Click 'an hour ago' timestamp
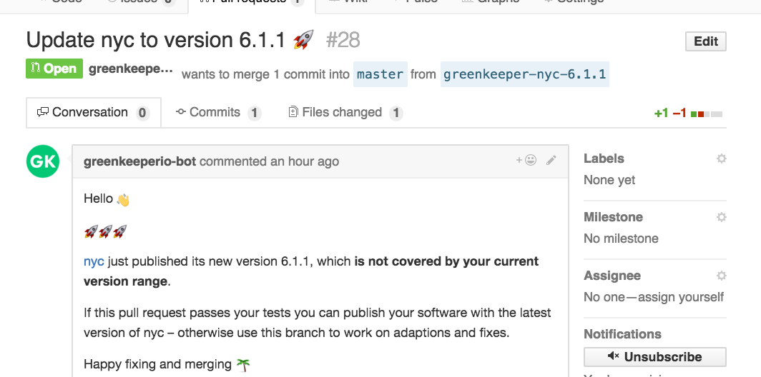The image size is (761, 377). point(304,161)
